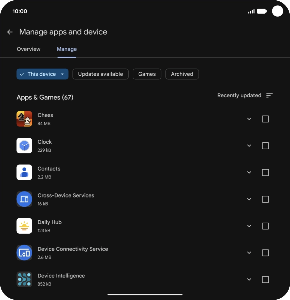290x300 pixels.
Task: Switch to the Overview tab
Action: tap(28, 49)
